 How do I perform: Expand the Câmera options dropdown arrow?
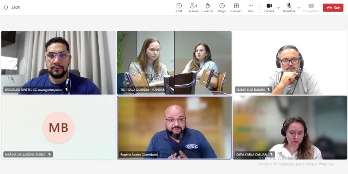point(278,8)
